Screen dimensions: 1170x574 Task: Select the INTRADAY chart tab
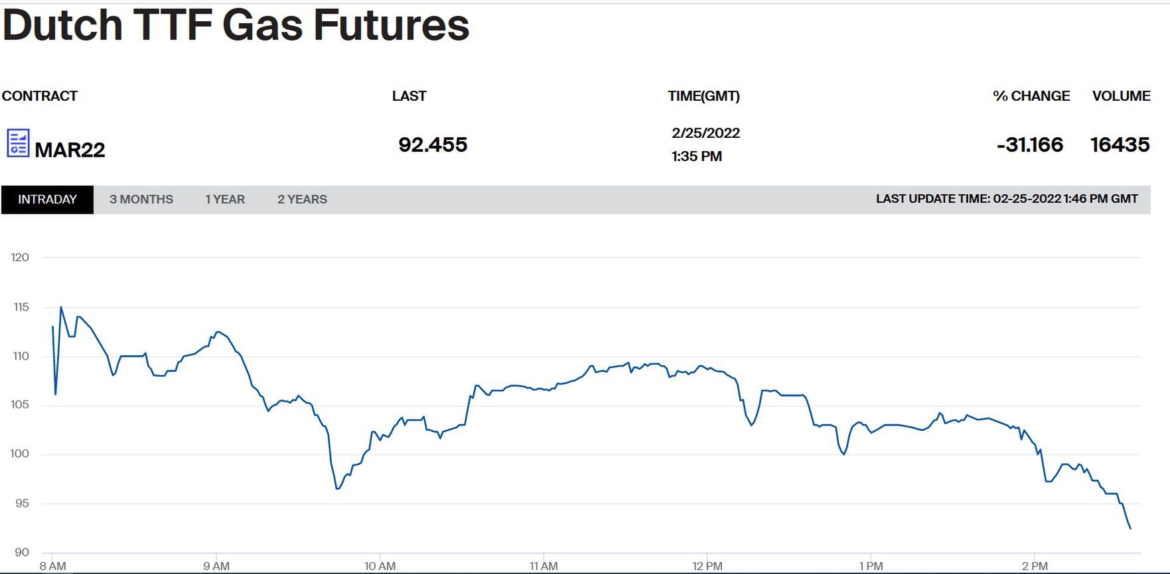pos(47,200)
